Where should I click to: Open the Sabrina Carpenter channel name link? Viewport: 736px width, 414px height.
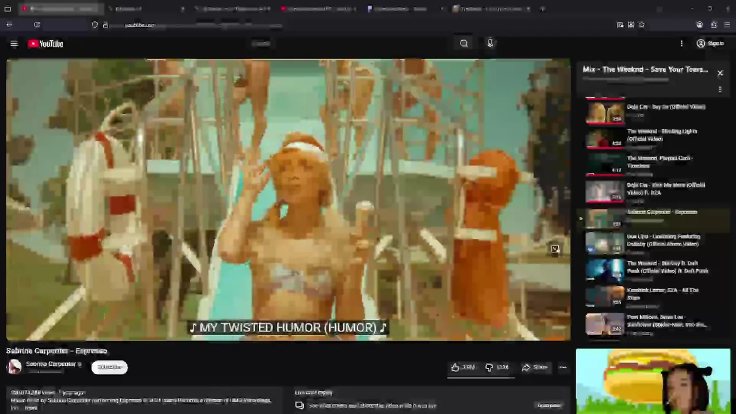(x=51, y=364)
